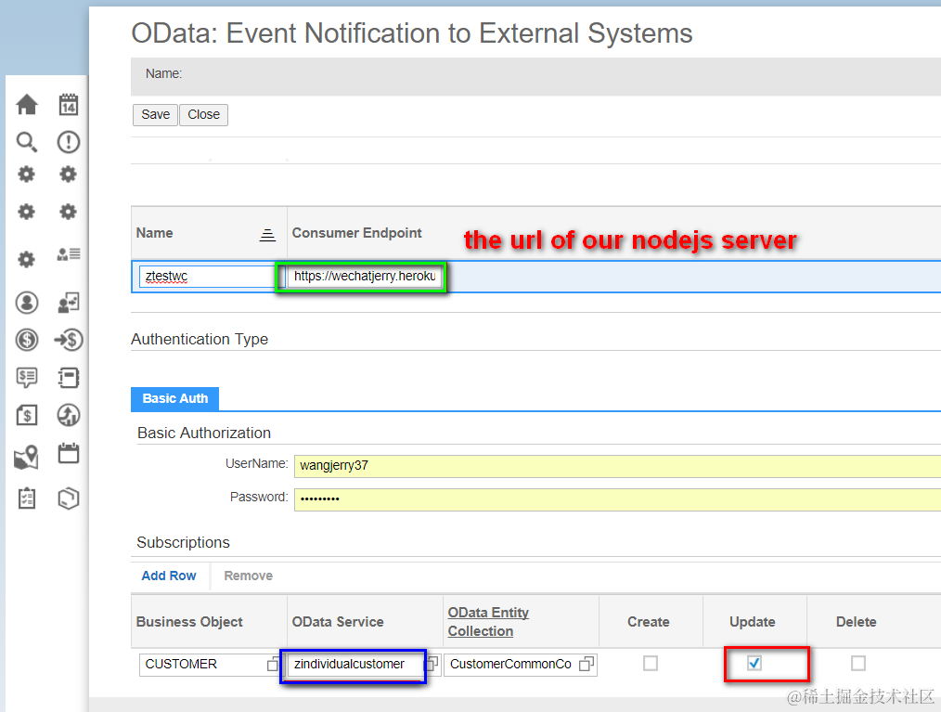This screenshot has height=712, width=941.
Task: Open the exclamation alert icon
Action: (x=69, y=142)
